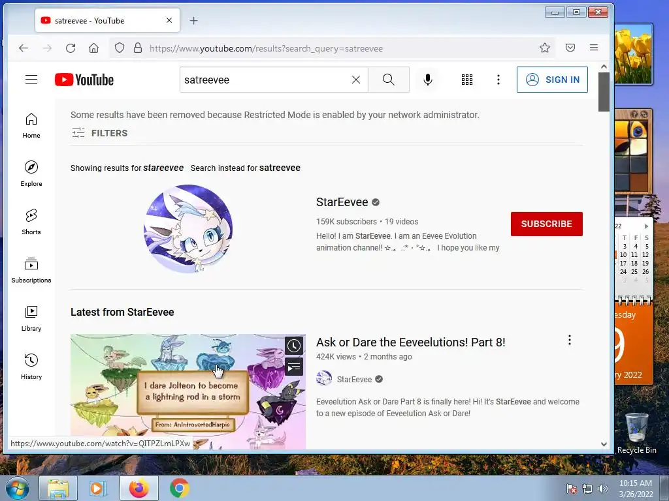Open tracking protection shield icon

tap(120, 48)
